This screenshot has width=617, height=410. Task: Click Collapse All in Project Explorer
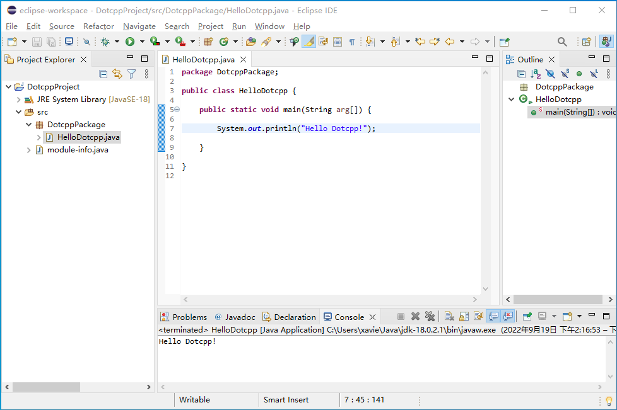(x=103, y=74)
